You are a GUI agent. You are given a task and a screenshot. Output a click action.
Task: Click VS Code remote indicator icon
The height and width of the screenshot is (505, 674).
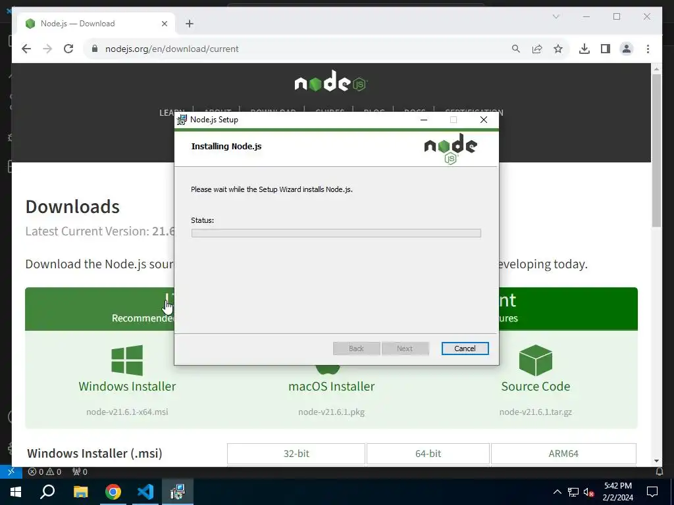tap(11, 471)
